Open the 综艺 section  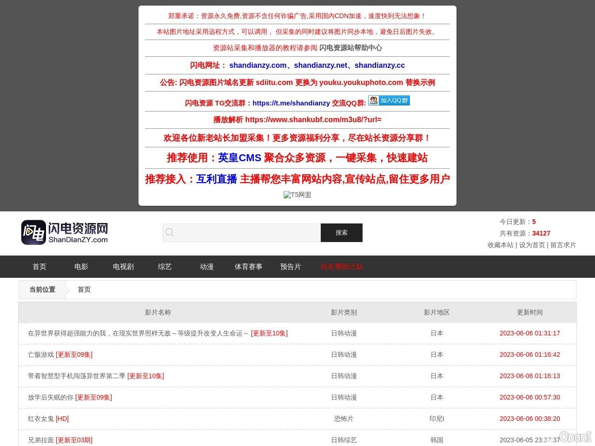165,267
